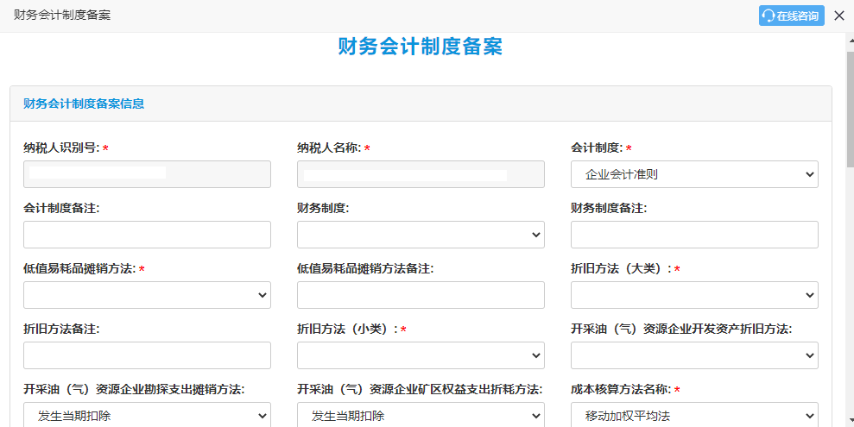854x427 pixels.
Task: Click the 折旧方法备注 input field
Action: [147, 355]
